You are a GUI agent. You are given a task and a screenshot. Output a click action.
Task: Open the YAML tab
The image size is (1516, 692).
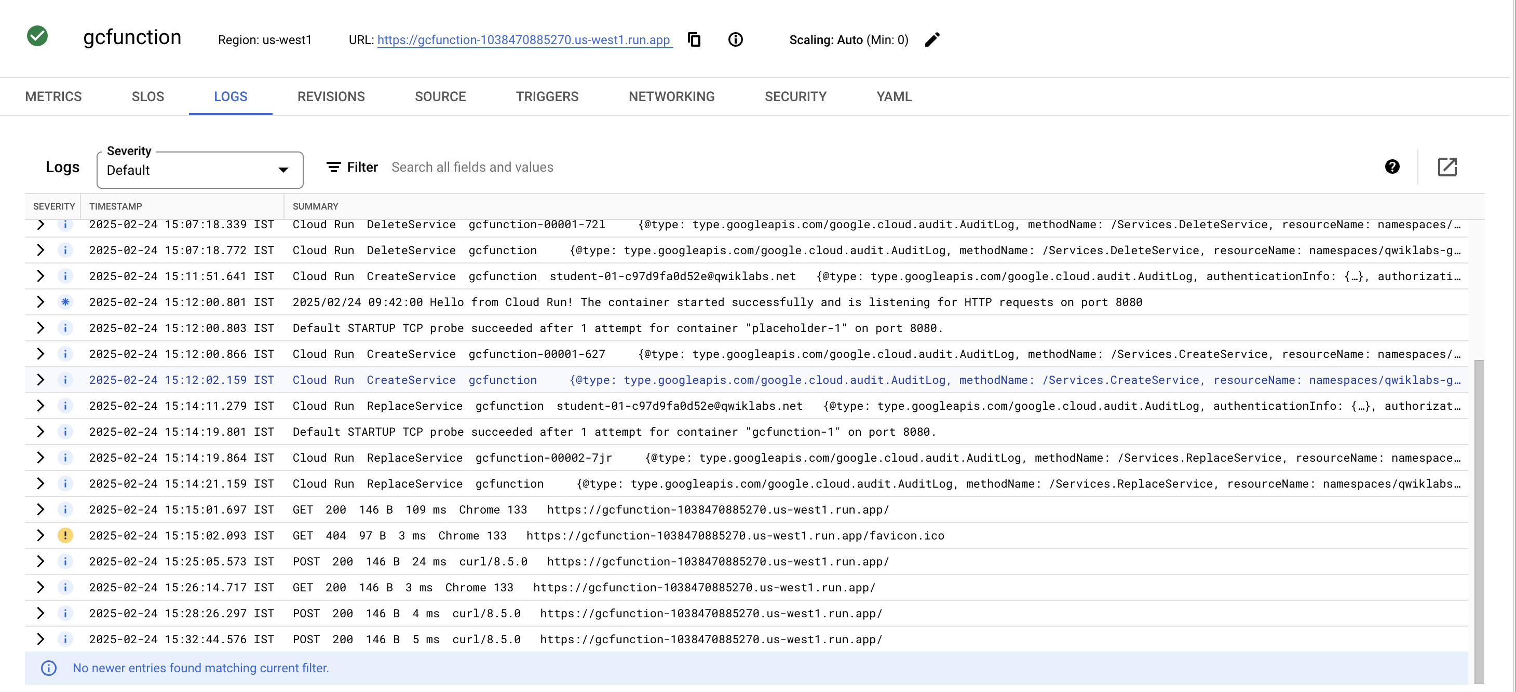[x=894, y=96]
